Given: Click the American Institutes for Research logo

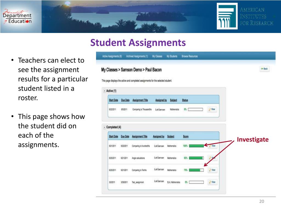Looking at the screenshot, I should click(246, 16).
